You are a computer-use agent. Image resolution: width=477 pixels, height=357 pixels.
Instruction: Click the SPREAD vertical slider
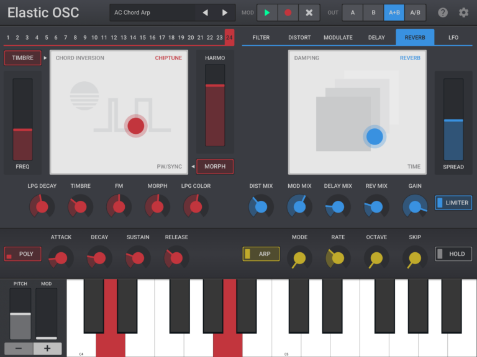[x=453, y=119]
